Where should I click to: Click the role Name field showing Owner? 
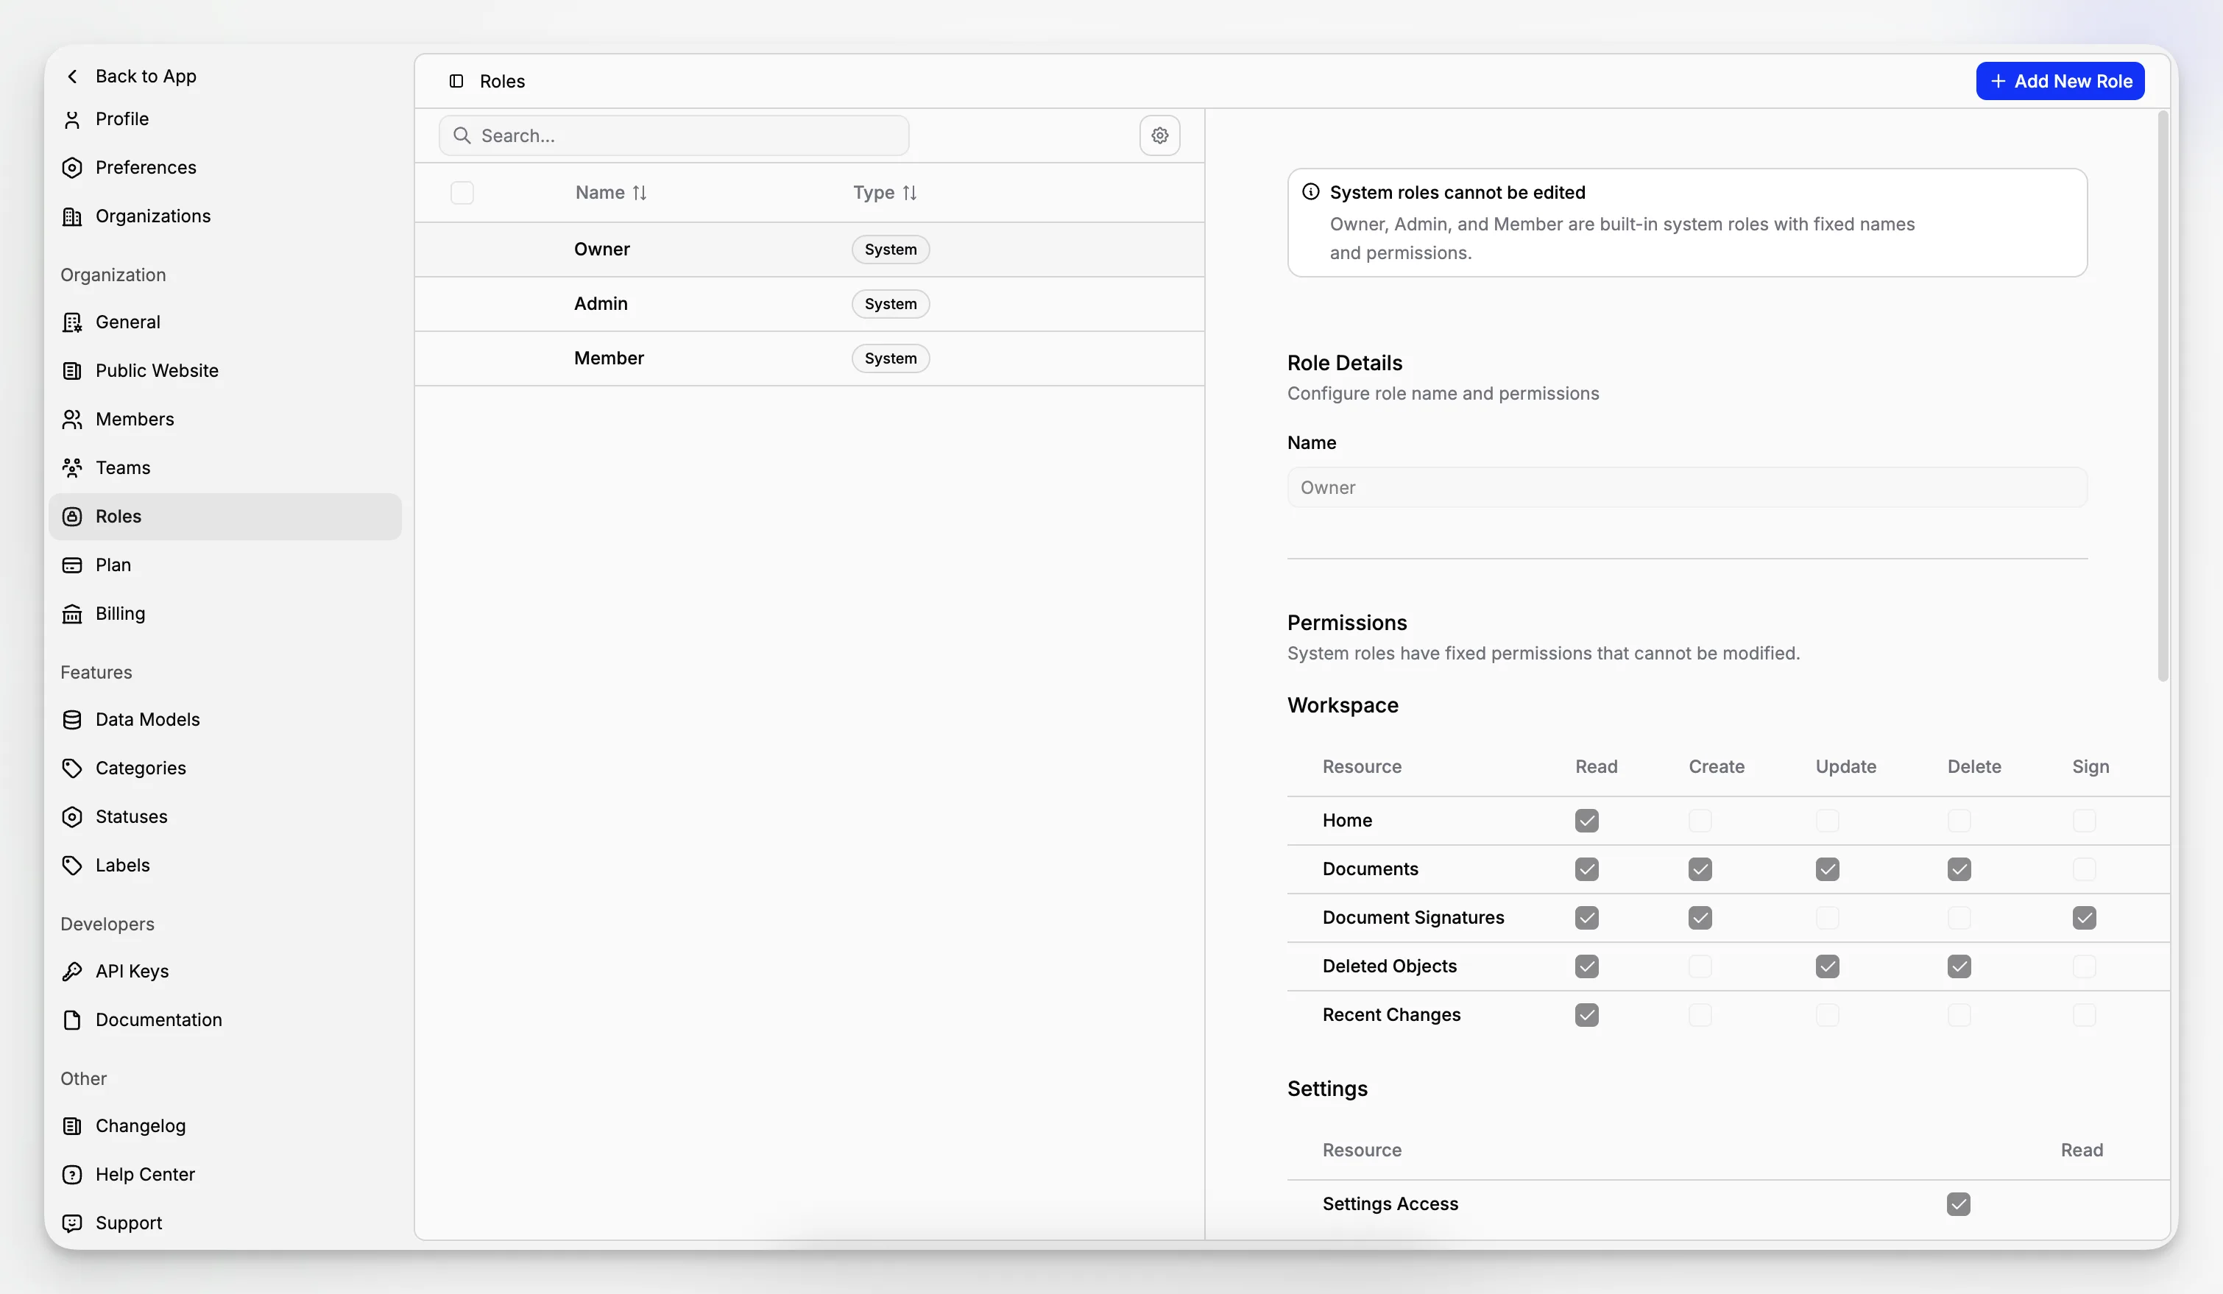point(1686,487)
